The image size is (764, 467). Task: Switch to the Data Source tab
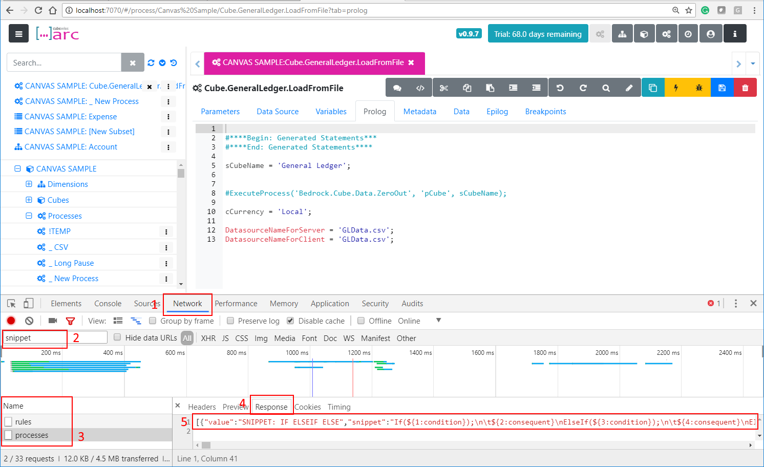[278, 111]
